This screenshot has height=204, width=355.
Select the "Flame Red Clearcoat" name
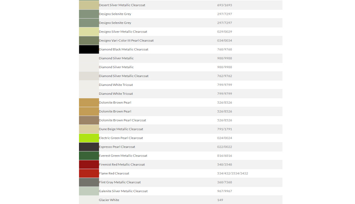point(114,173)
